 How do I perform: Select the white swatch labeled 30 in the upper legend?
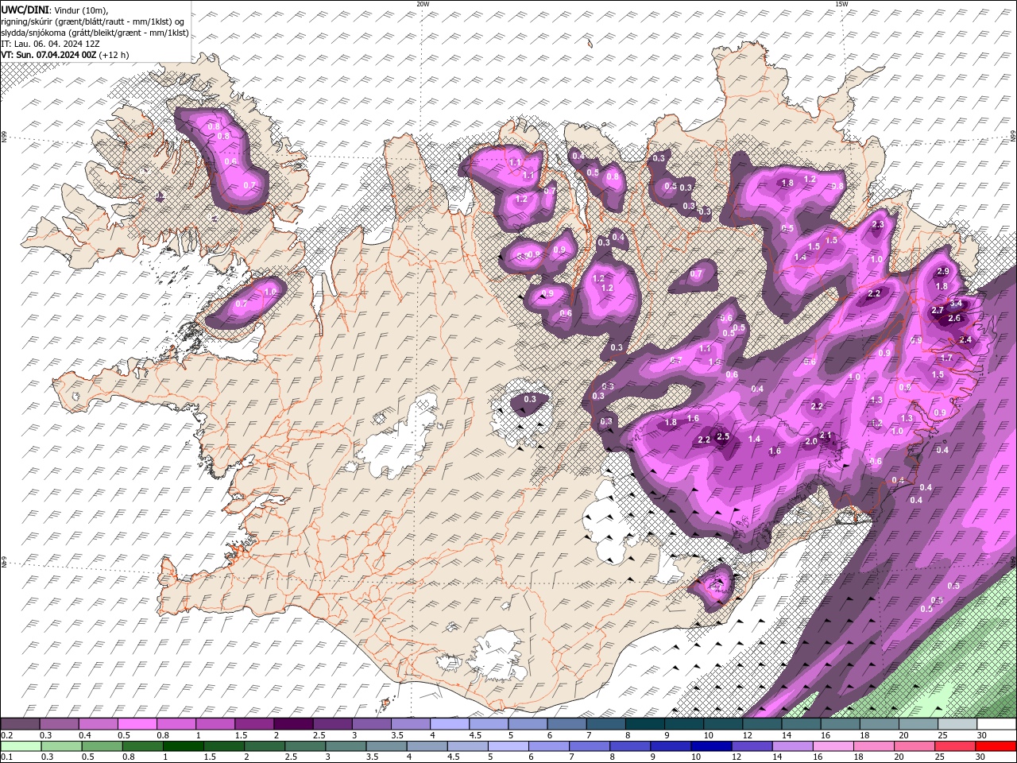click(x=997, y=724)
